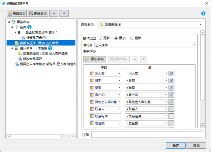Click the 注释 input field
This screenshot has height=152, width=211.
click(147, 134)
